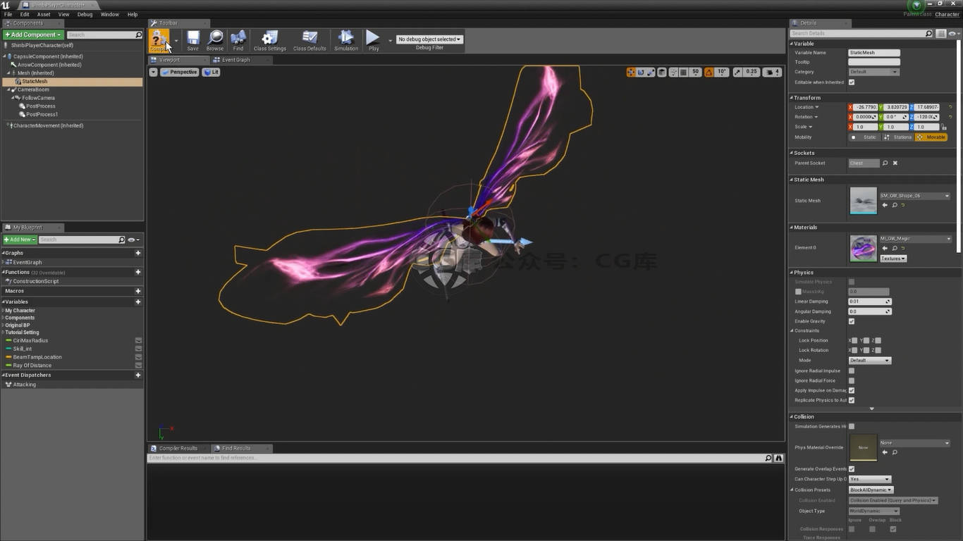
Task: Browse for Parent Socket magnifier icon
Action: (885, 163)
